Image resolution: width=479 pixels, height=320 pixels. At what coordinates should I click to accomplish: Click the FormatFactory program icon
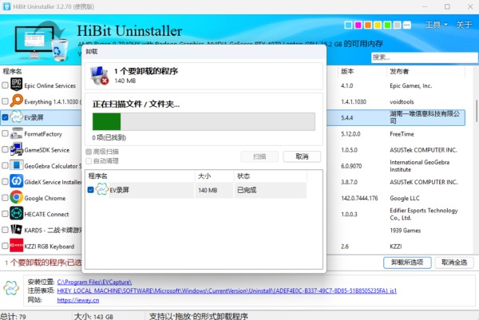click(x=16, y=133)
